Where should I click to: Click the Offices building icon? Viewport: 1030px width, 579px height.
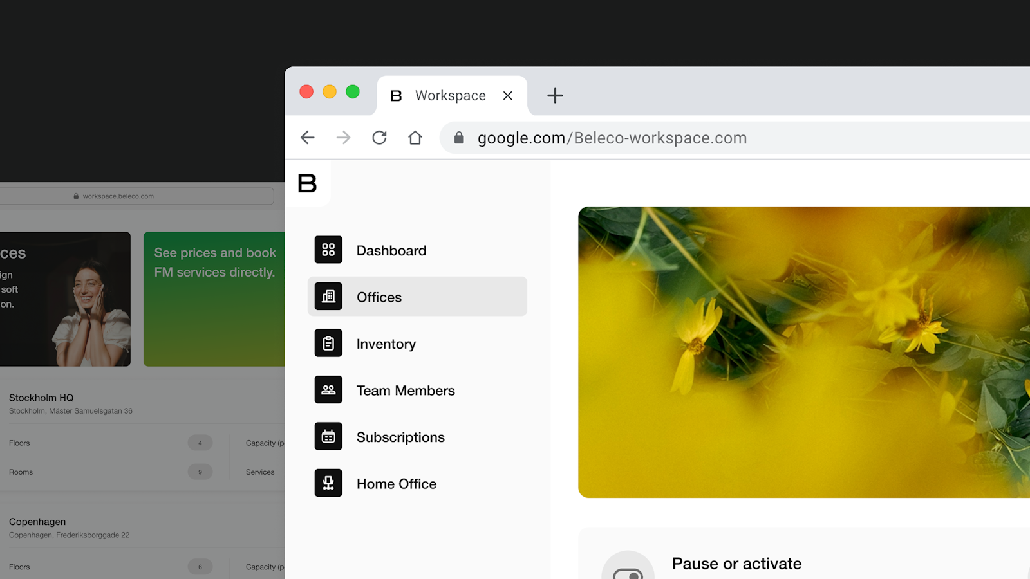tap(328, 297)
